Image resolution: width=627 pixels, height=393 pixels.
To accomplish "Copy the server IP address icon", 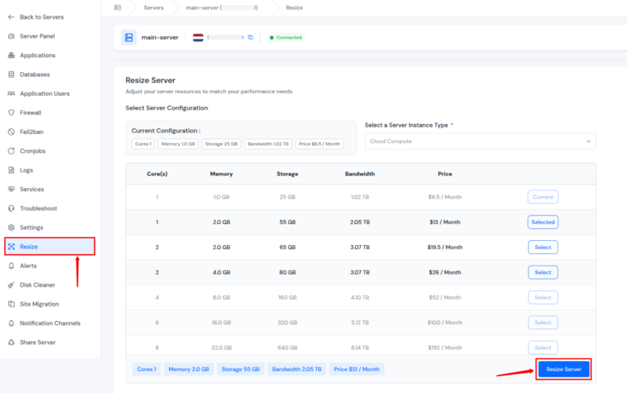I will 251,38.
